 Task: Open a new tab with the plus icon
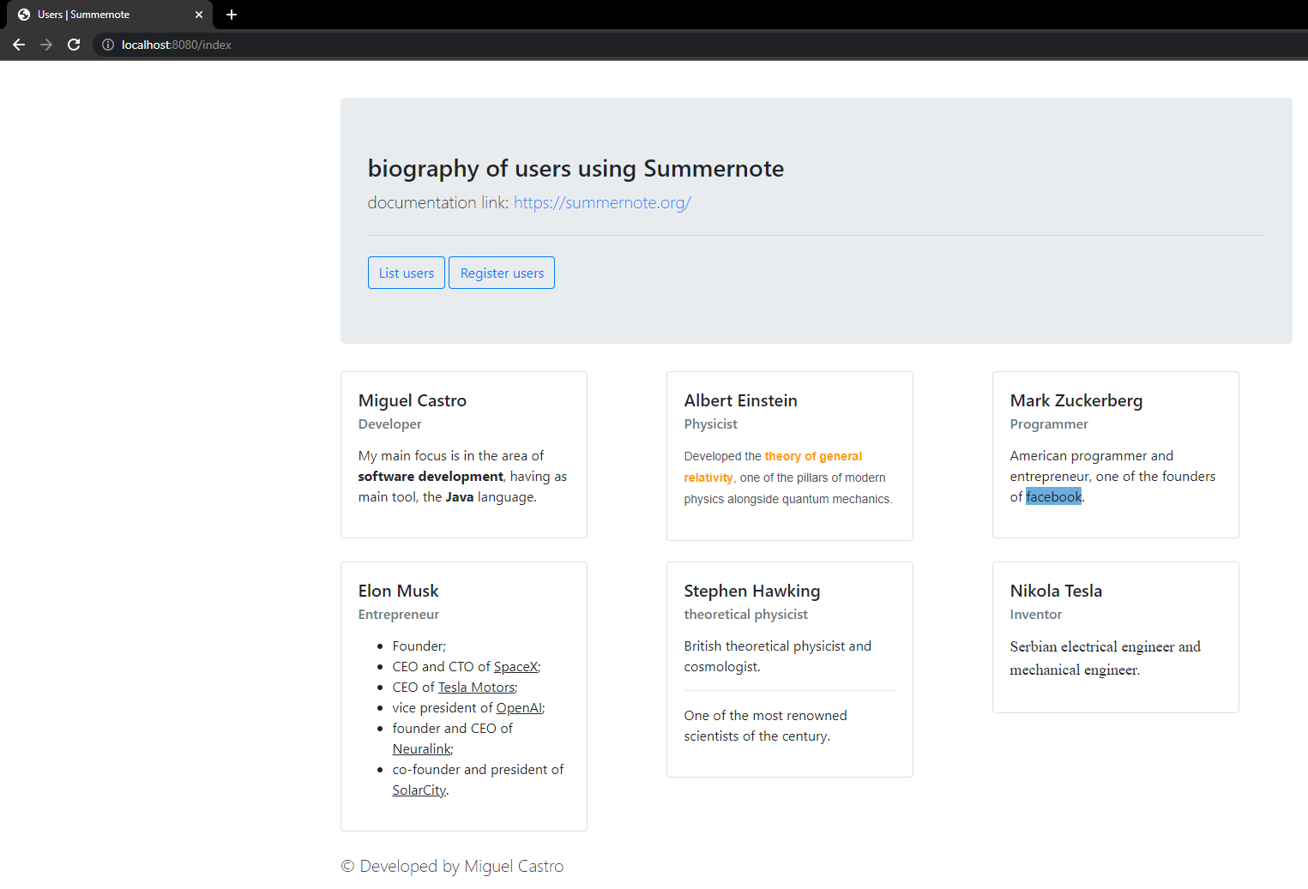(x=231, y=15)
